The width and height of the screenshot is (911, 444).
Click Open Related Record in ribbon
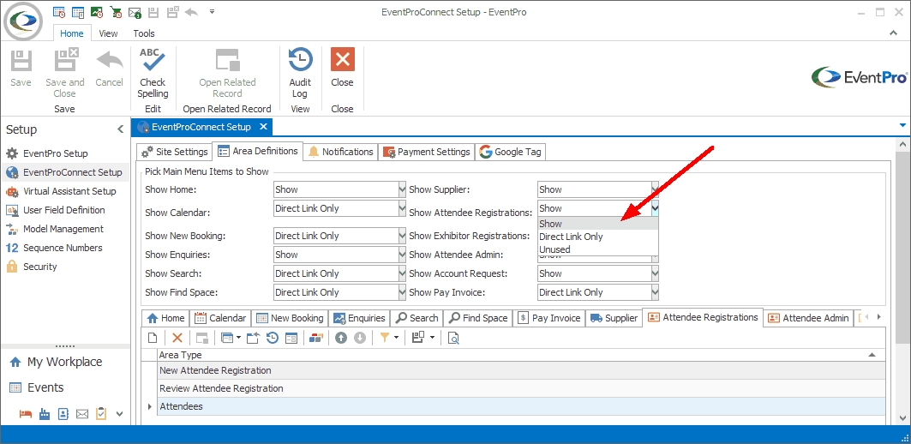pyautogui.click(x=227, y=73)
